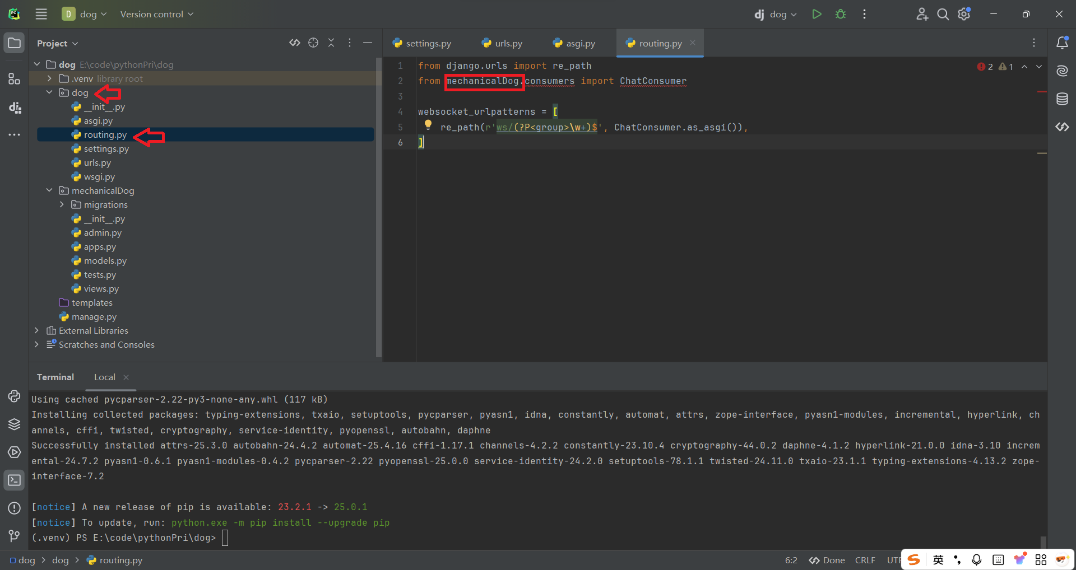Viewport: 1076px width, 570px height.
Task: Open Search Everywhere with the magnifier icon
Action: (943, 14)
